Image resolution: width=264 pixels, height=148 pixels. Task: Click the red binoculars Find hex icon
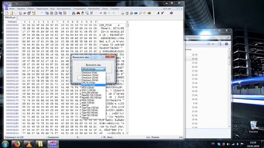click(78, 13)
